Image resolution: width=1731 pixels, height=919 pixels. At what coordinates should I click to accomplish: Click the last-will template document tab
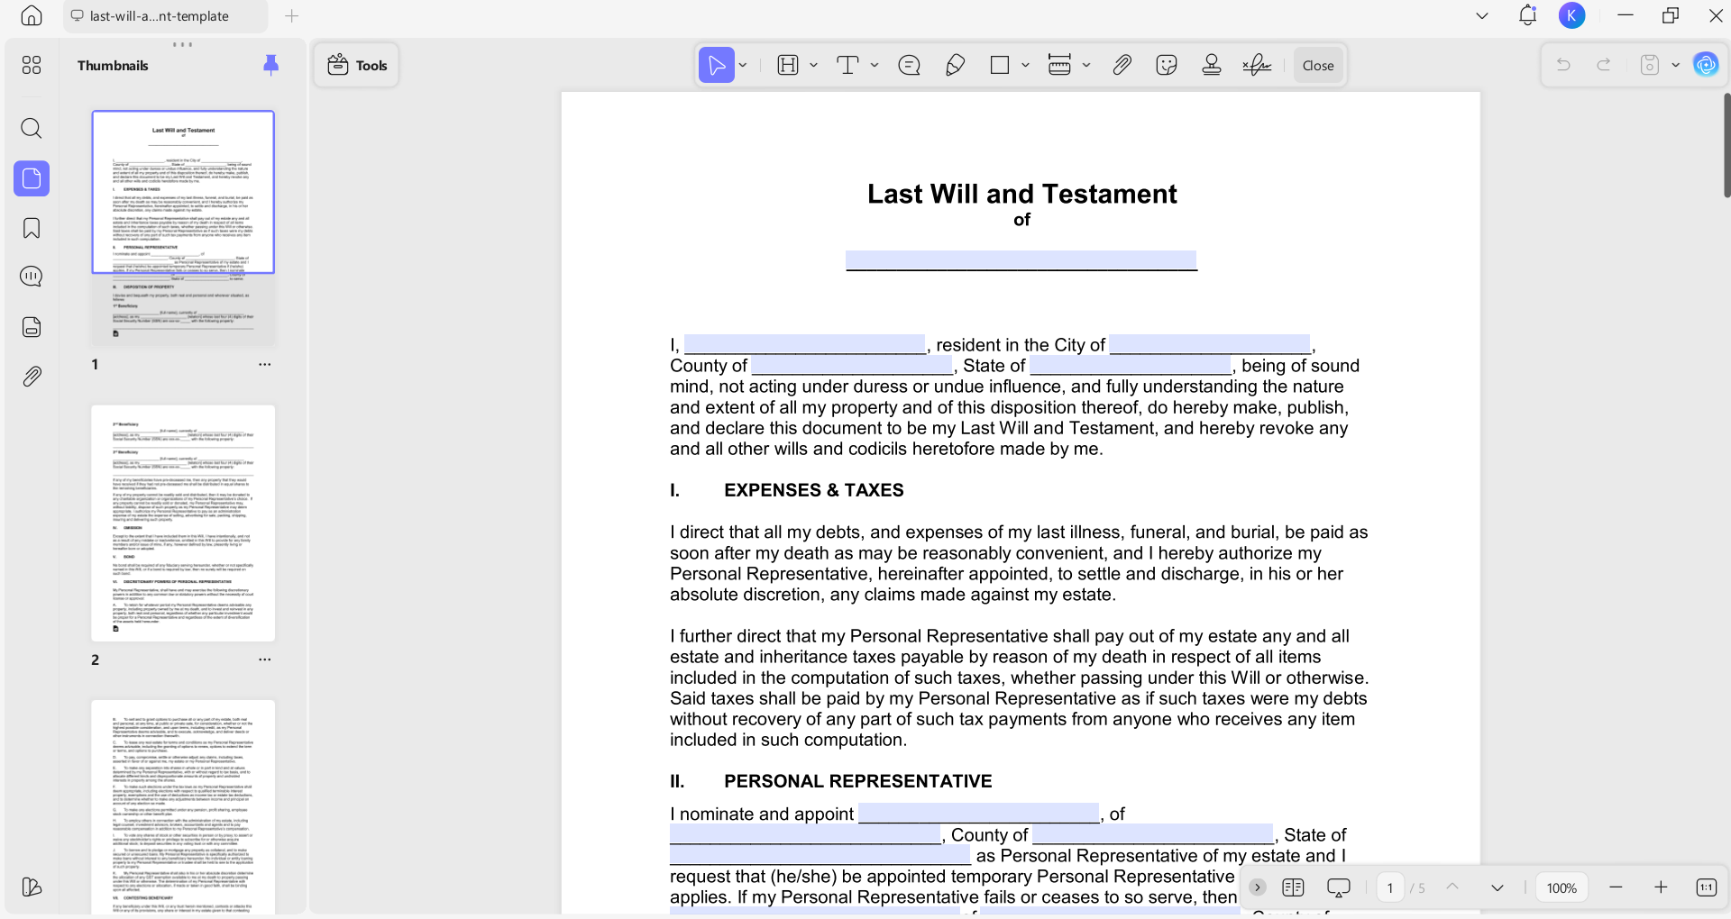[x=166, y=16]
